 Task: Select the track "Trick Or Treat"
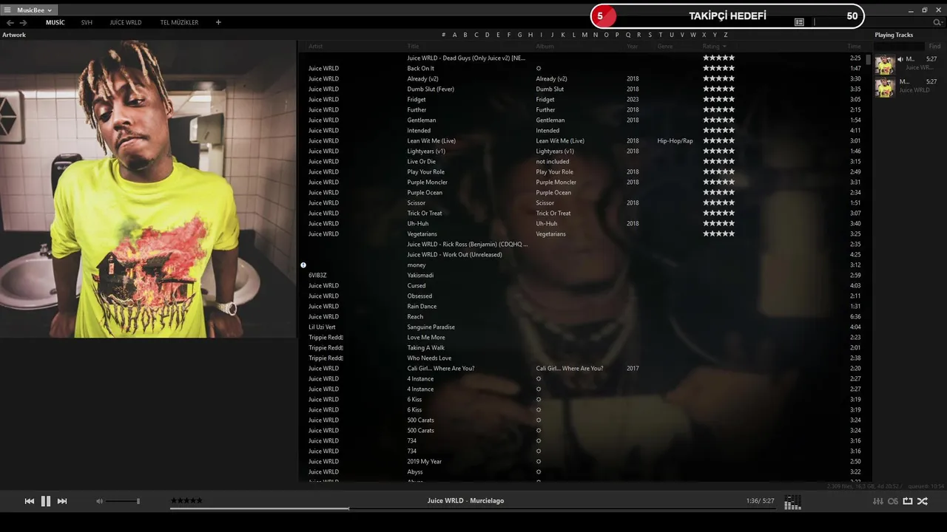tap(425, 213)
